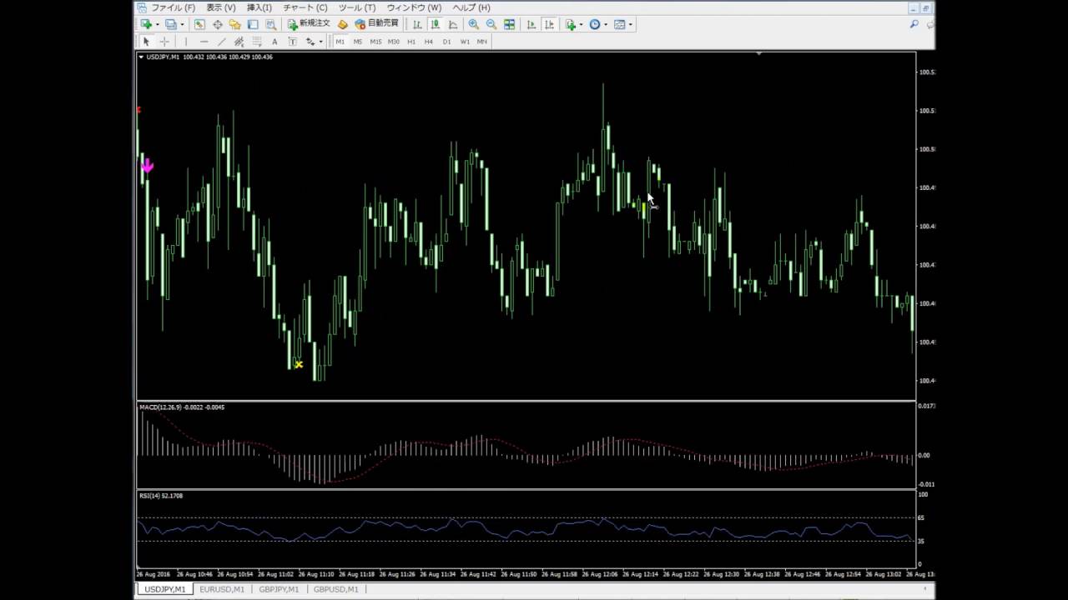This screenshot has height=600, width=1068.
Task: Expand the new chart dropdown arrow
Action: click(157, 25)
